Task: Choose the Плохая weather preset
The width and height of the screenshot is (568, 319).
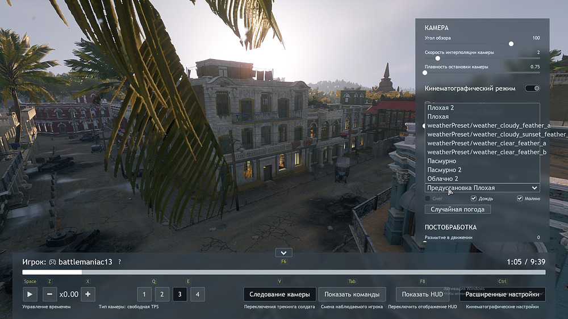Action: click(x=482, y=116)
